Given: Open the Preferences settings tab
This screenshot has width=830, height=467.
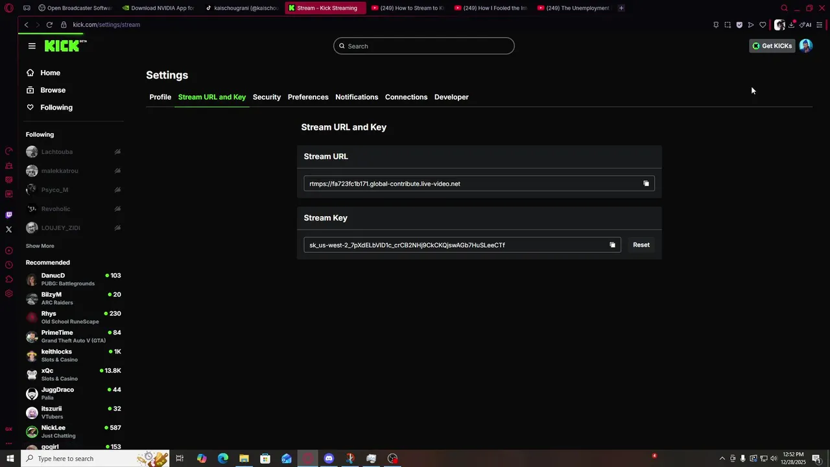Looking at the screenshot, I should coord(308,97).
